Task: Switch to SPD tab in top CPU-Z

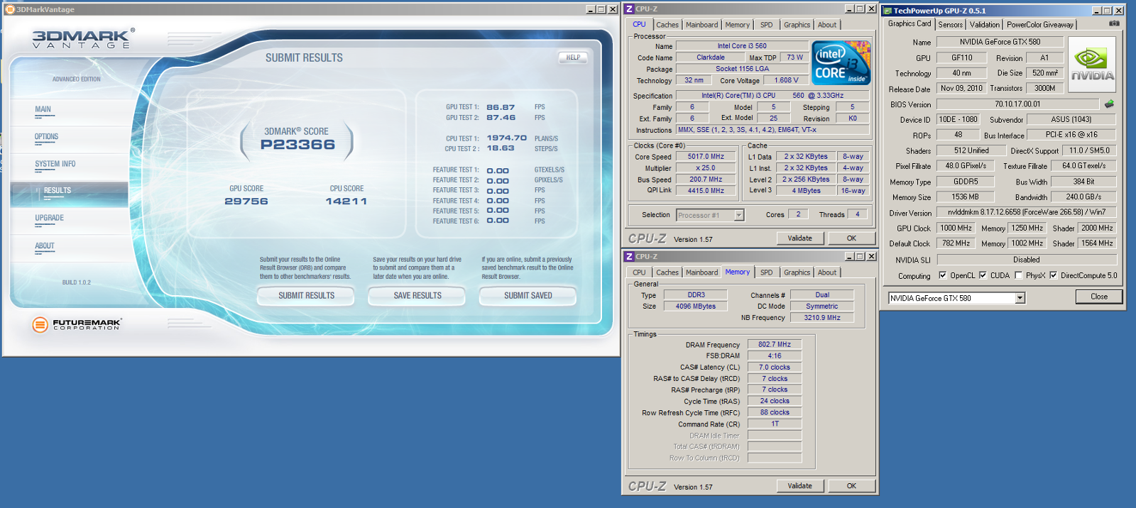Action: (766, 25)
